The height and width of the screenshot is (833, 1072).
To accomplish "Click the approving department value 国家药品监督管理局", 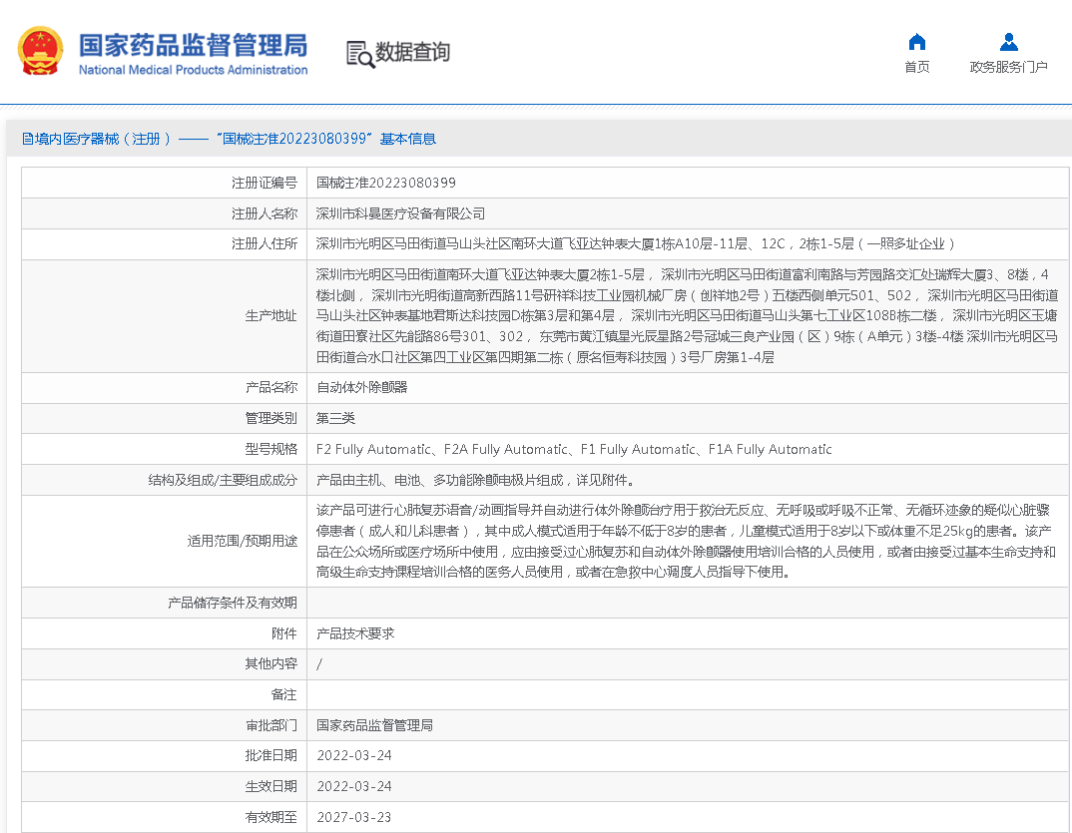I will click(x=374, y=725).
